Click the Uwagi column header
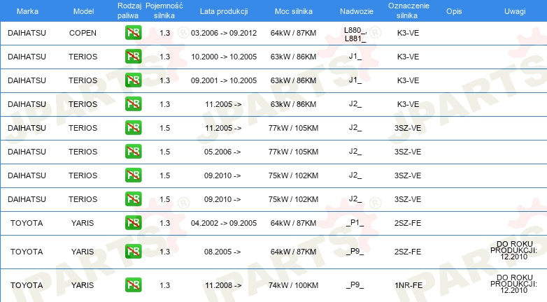 515,11
